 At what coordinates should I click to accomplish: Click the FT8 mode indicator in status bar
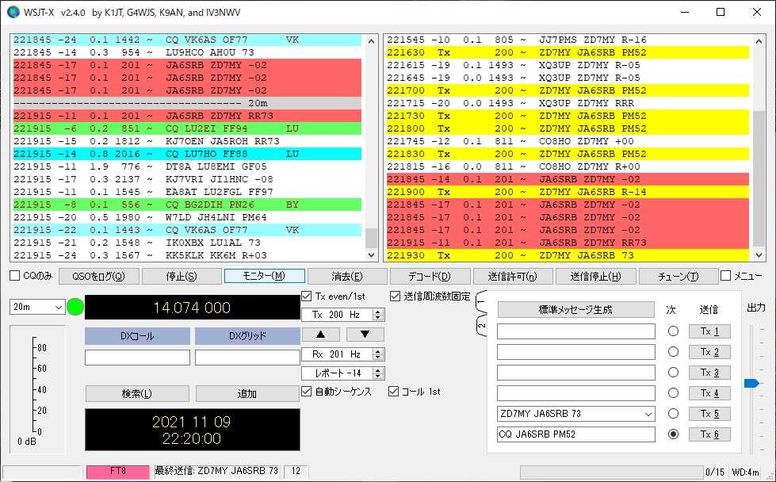pyautogui.click(x=118, y=471)
